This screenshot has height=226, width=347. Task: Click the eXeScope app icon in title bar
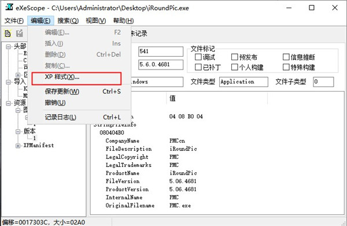[x=9, y=8]
